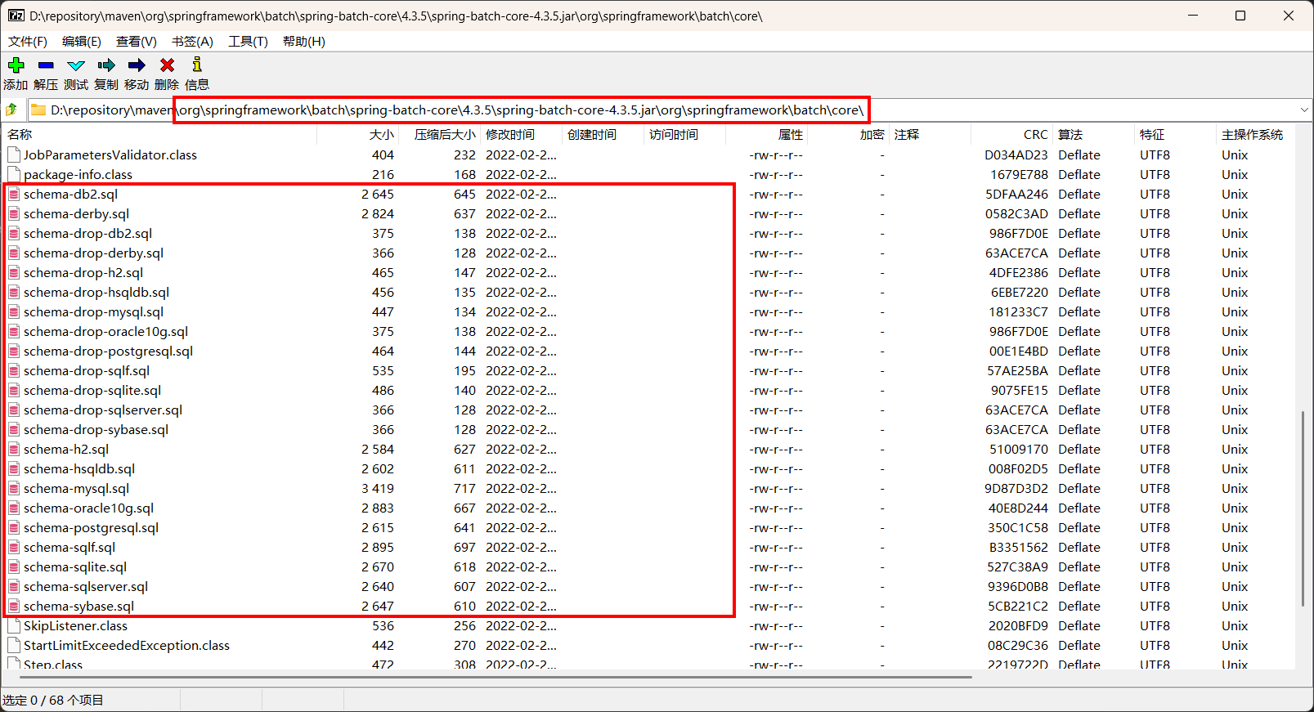This screenshot has height=712, width=1314.
Task: Open the 书签(A) menu
Action: [192, 42]
